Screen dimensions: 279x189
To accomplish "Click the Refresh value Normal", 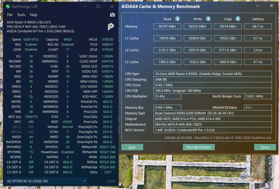I will [x=67, y=127].
